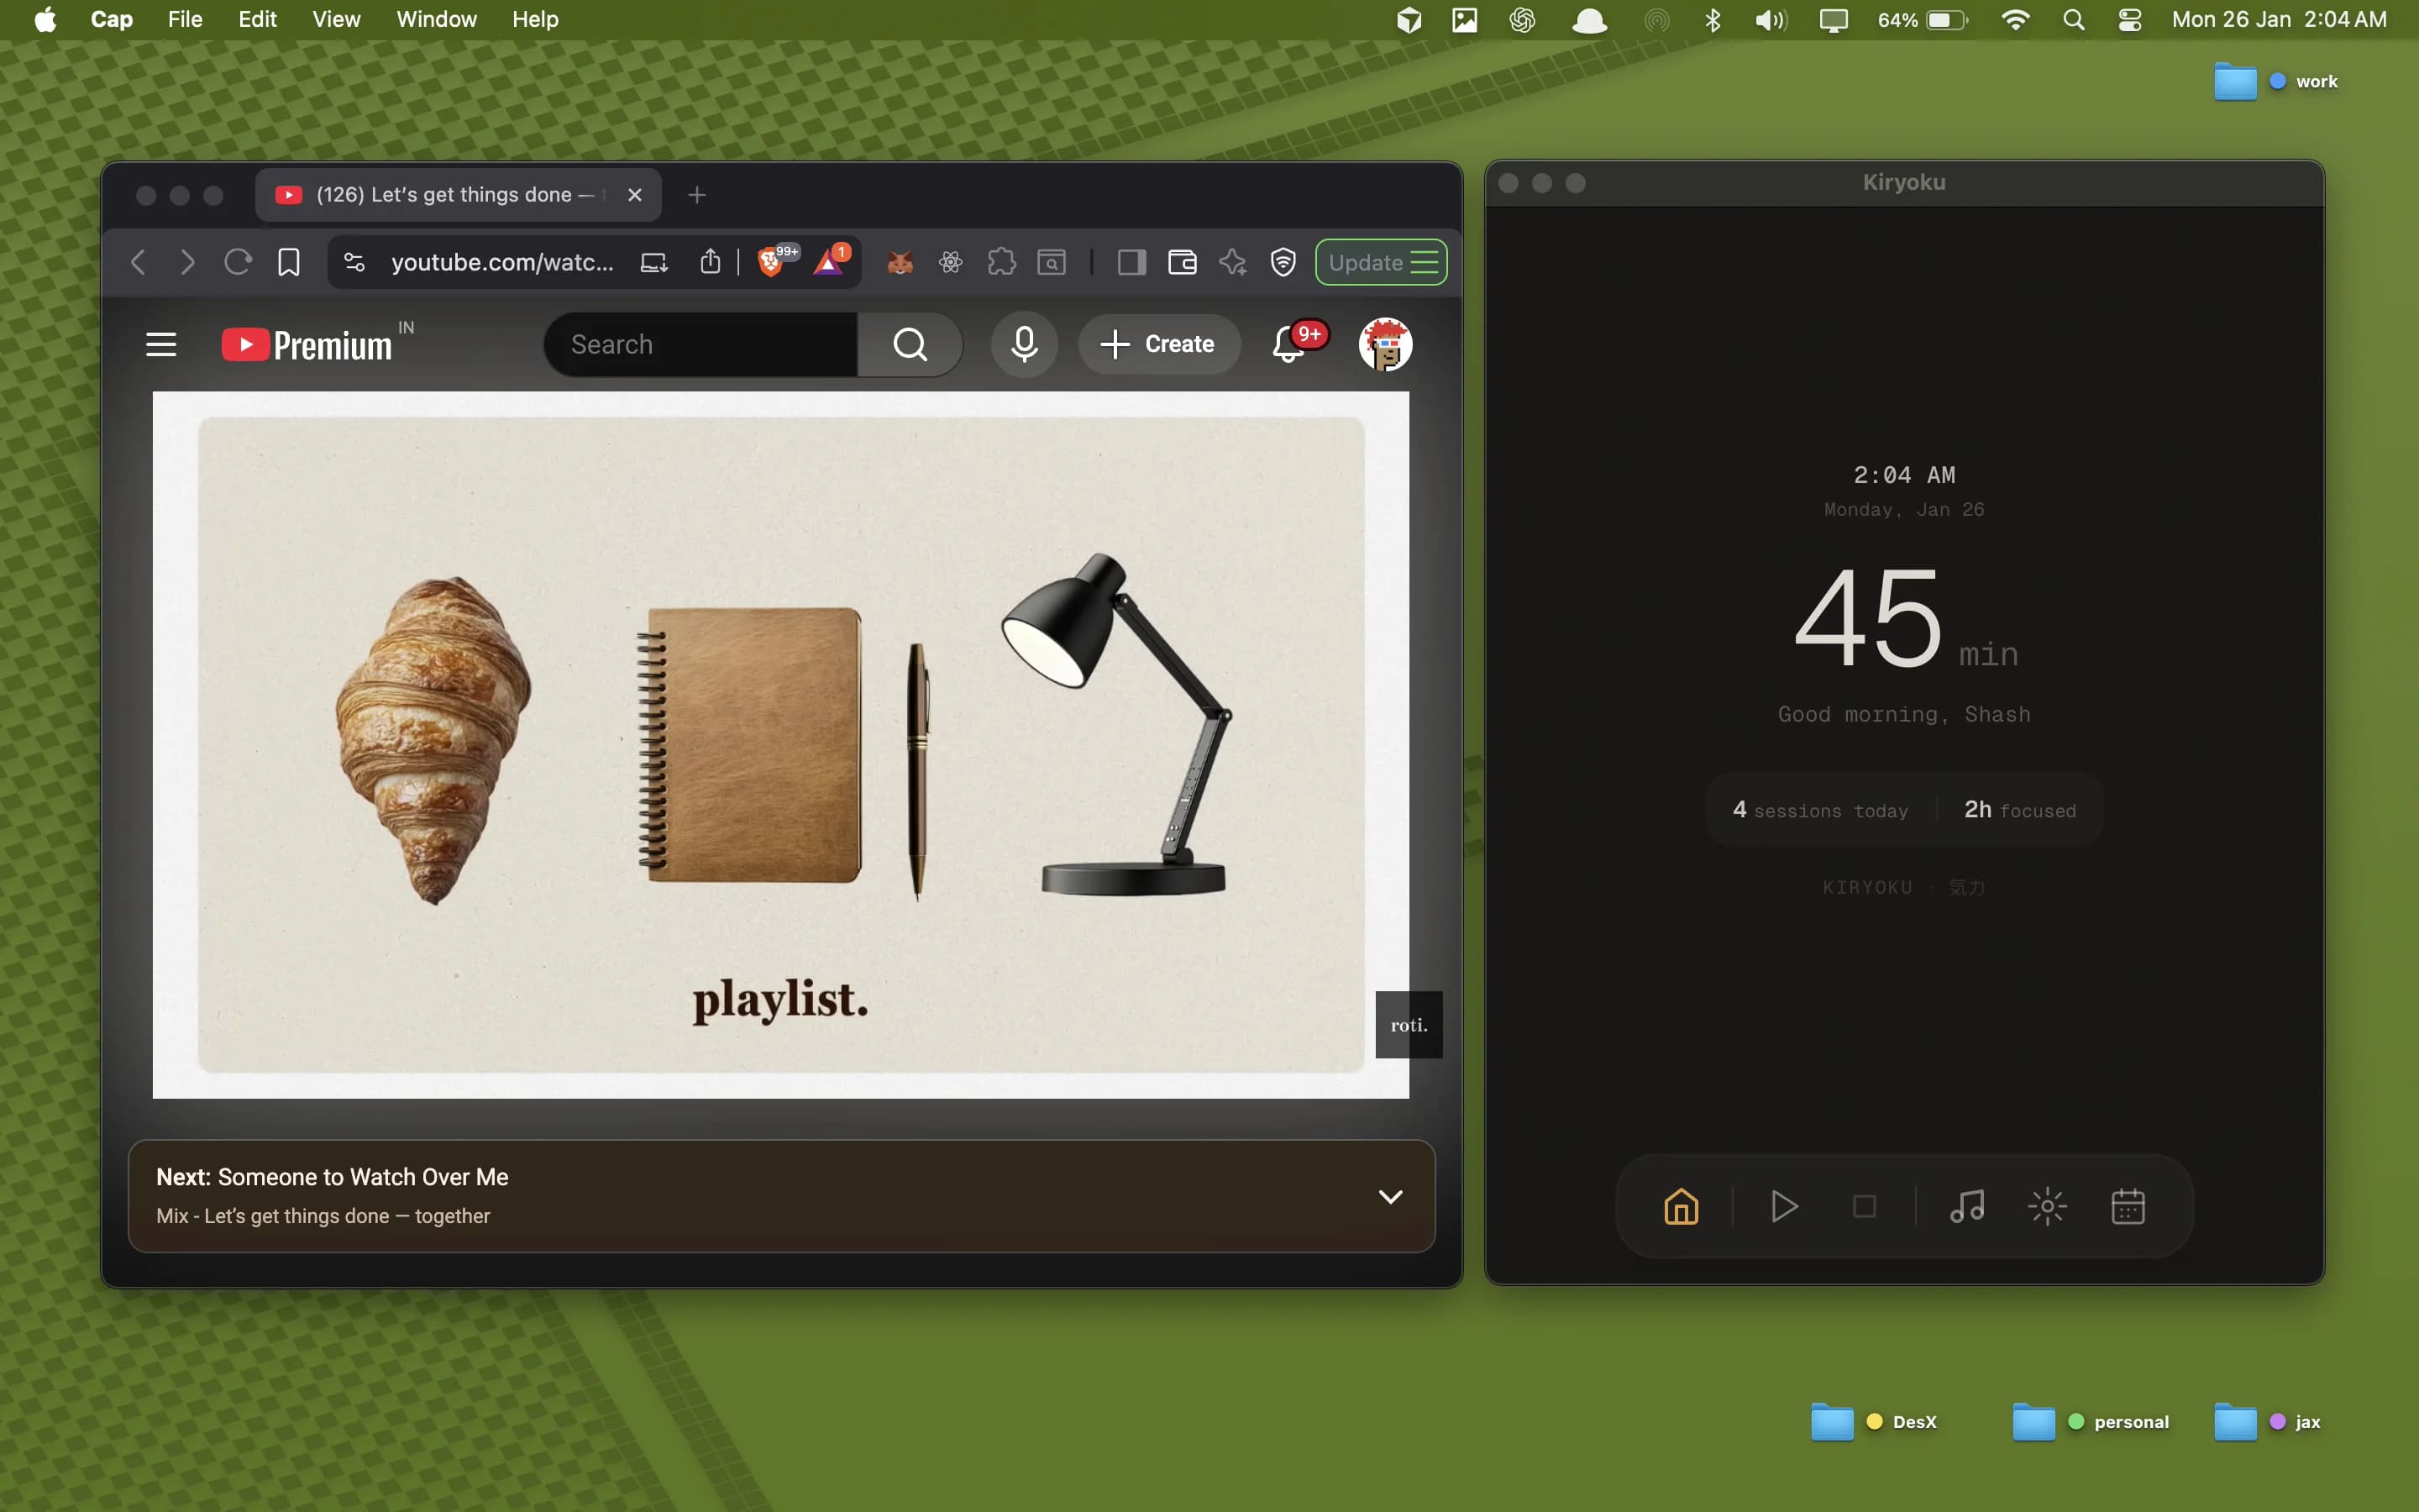This screenshot has width=2419, height=1512.
Task: Click the home icon in Kiryoku
Action: (1681, 1206)
